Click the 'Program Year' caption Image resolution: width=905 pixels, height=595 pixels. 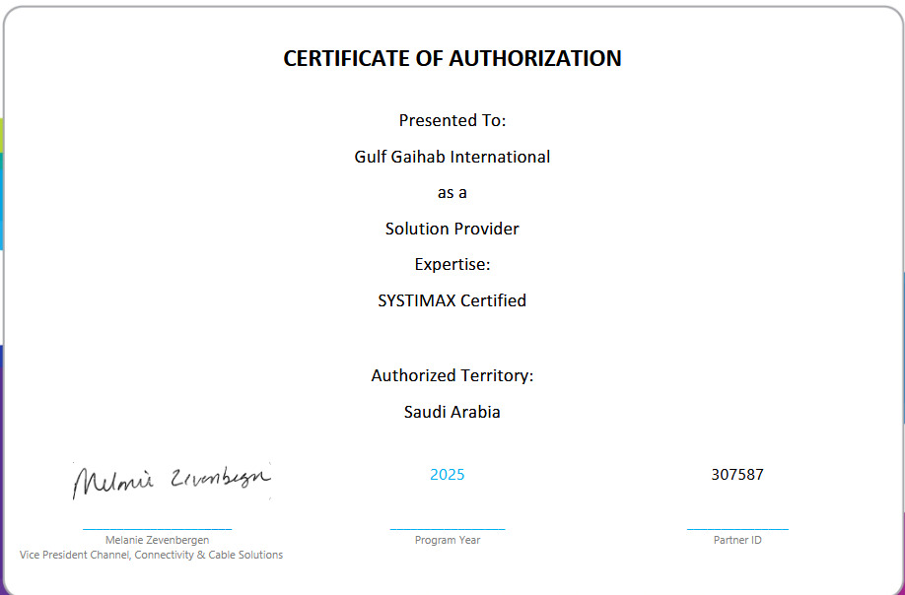pyautogui.click(x=448, y=540)
